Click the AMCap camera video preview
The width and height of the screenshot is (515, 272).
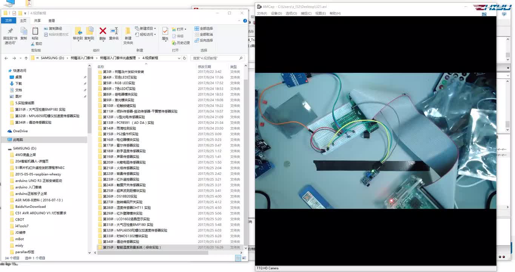pyautogui.click(x=376, y=141)
